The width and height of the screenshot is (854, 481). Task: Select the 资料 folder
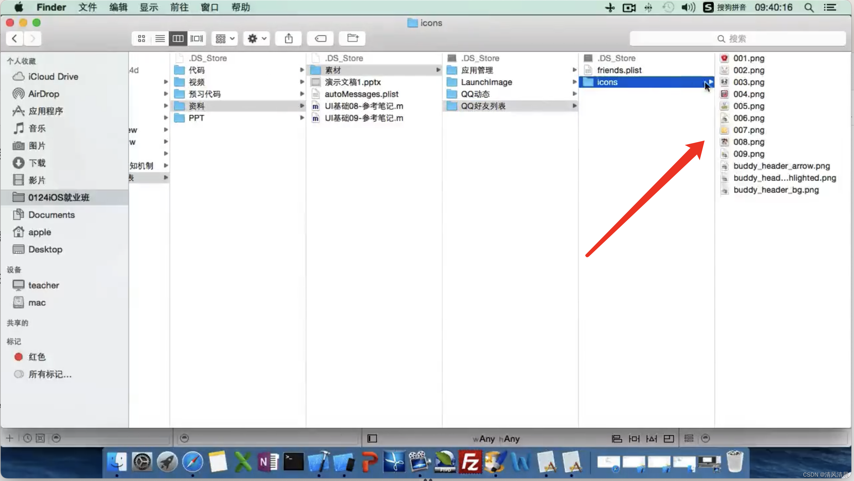(x=239, y=106)
